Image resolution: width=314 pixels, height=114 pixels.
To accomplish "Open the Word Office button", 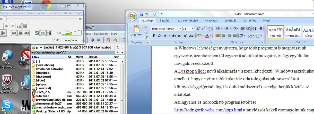I will [133, 17].
